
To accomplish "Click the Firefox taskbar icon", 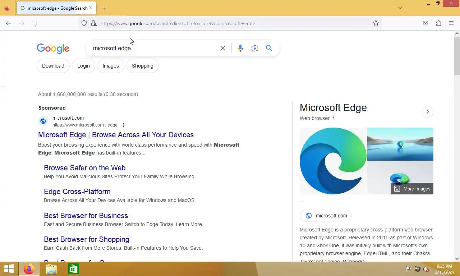I will (29, 269).
